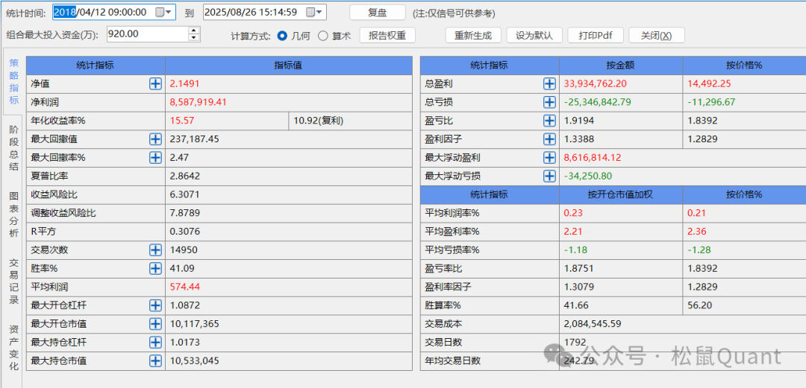Click plus icon in the 最大持仓市值 row

pos(155,361)
